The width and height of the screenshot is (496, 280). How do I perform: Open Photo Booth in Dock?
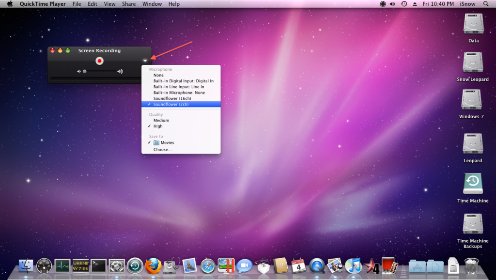point(389,266)
